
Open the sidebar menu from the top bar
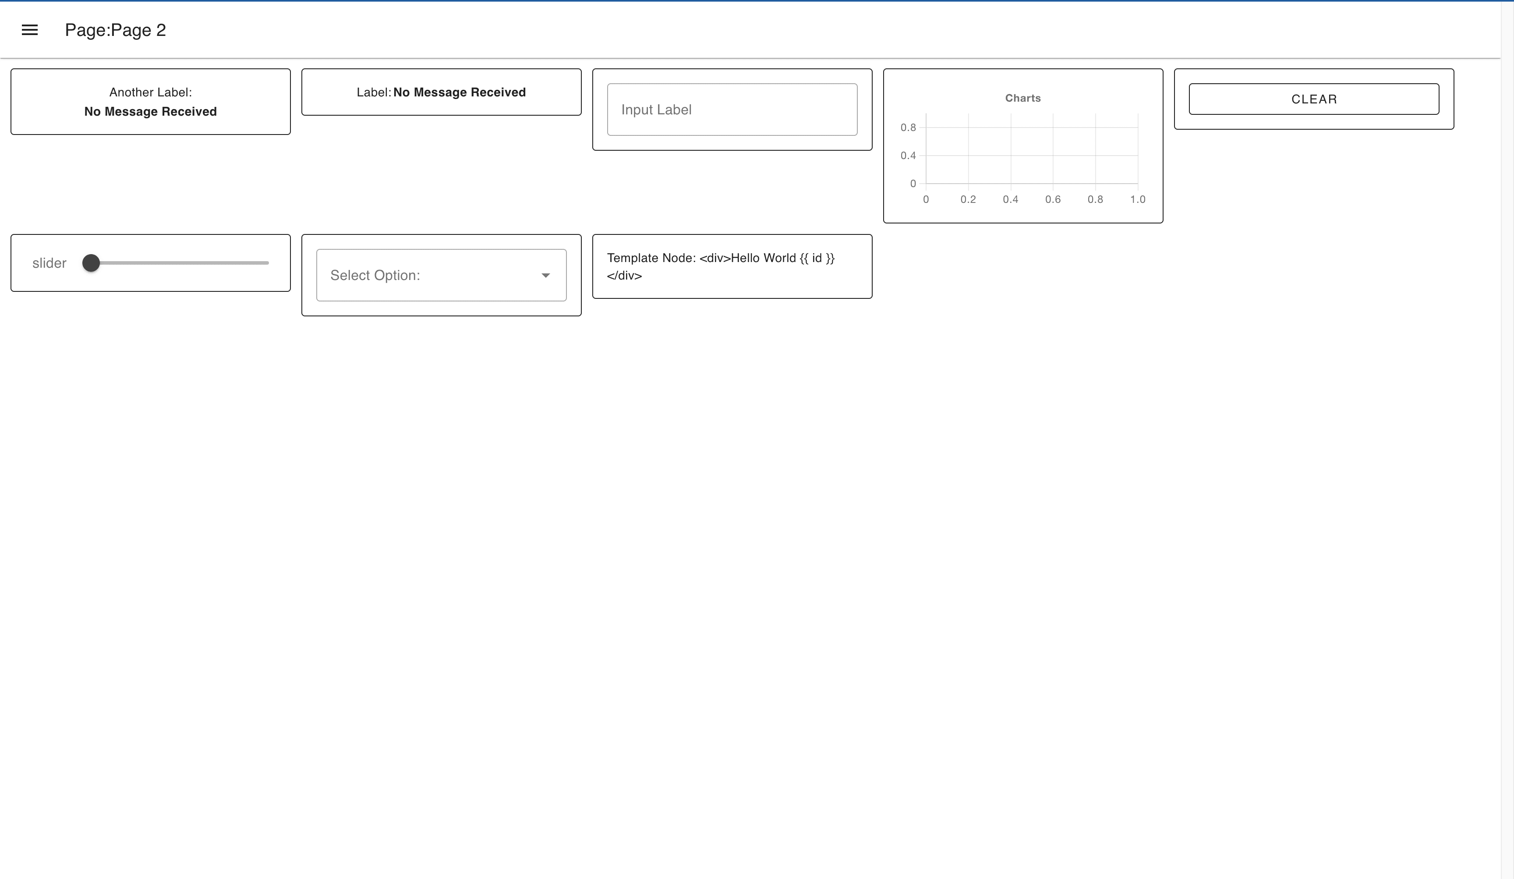[30, 29]
